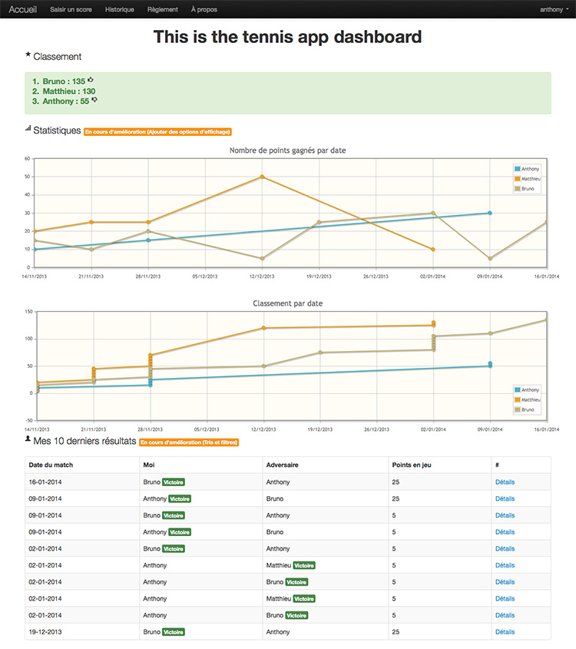Click the orange Tris et filtres badge

[x=189, y=442]
